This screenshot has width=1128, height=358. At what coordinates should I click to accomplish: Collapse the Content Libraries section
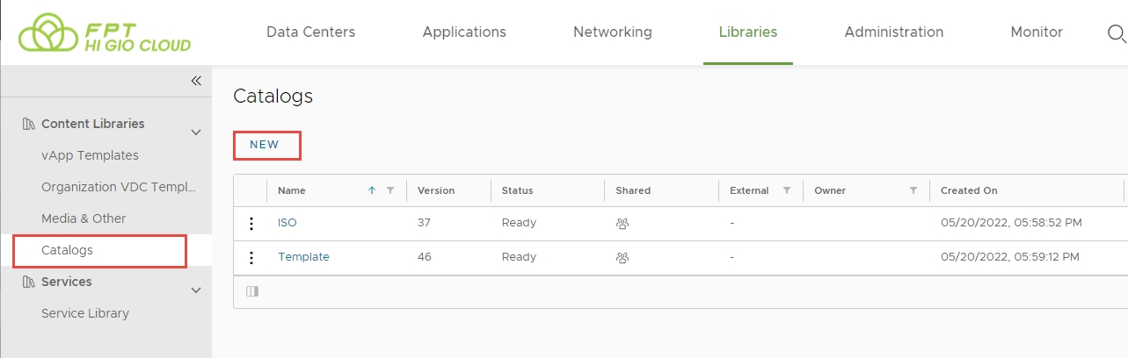(196, 132)
